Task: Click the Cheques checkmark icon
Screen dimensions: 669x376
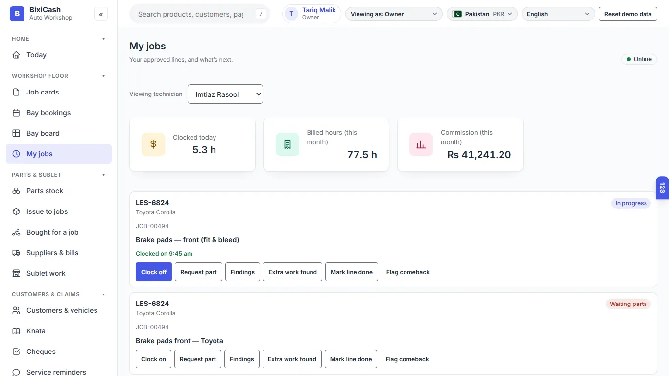Action: (16, 352)
